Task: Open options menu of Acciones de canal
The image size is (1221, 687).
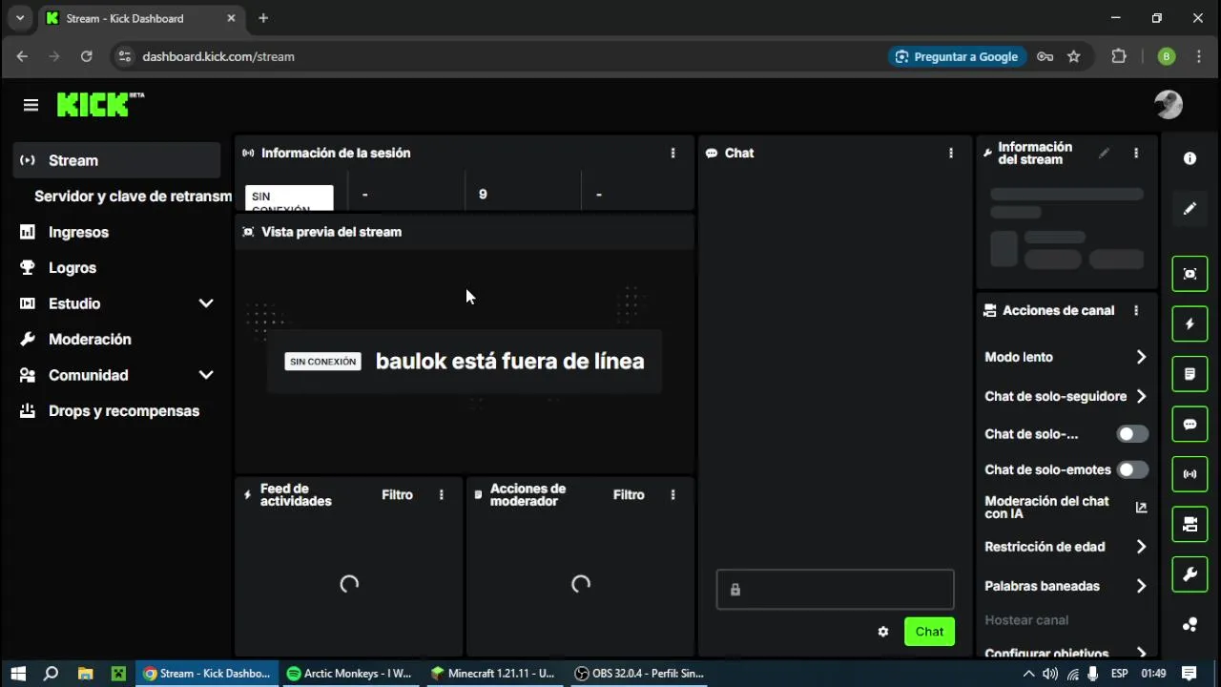Action: 1135,310
